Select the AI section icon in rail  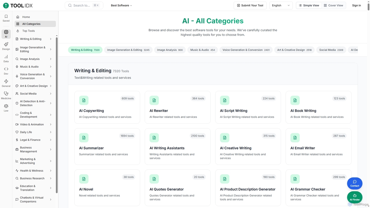(6, 34)
